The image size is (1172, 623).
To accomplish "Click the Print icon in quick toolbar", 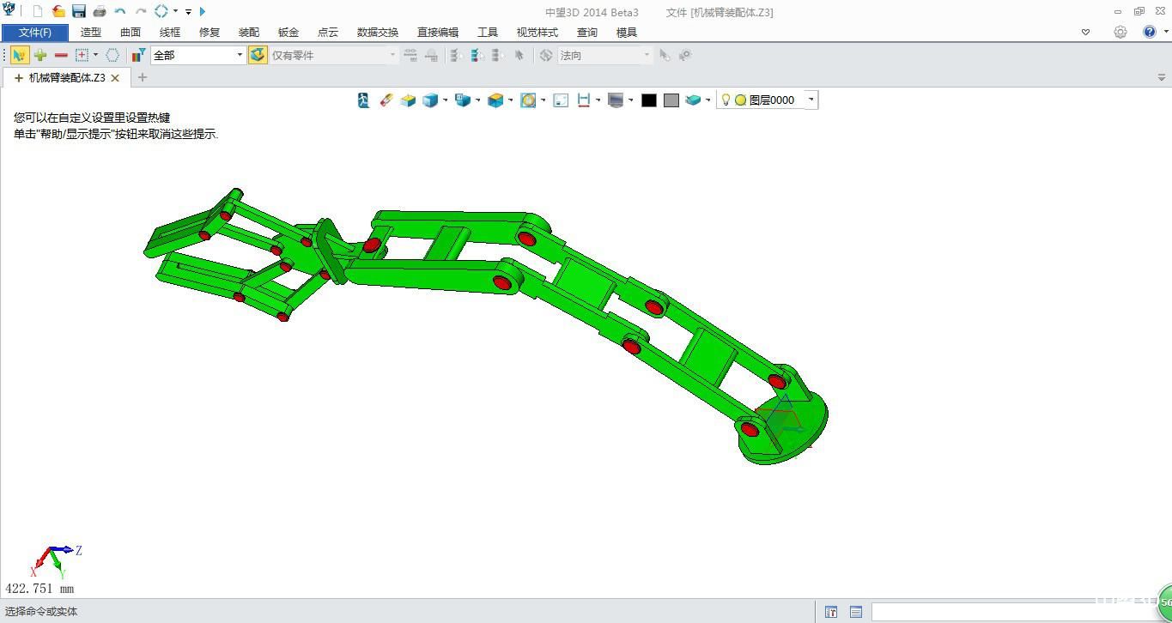I will tap(100, 11).
